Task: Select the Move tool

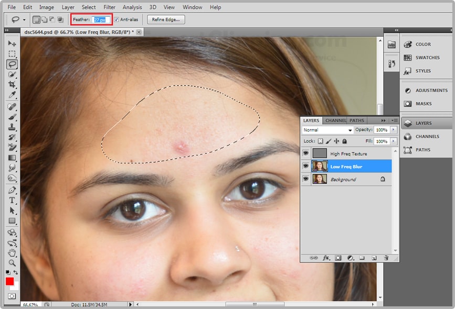Action: coord(12,43)
